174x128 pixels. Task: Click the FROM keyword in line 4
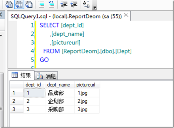[51, 51]
